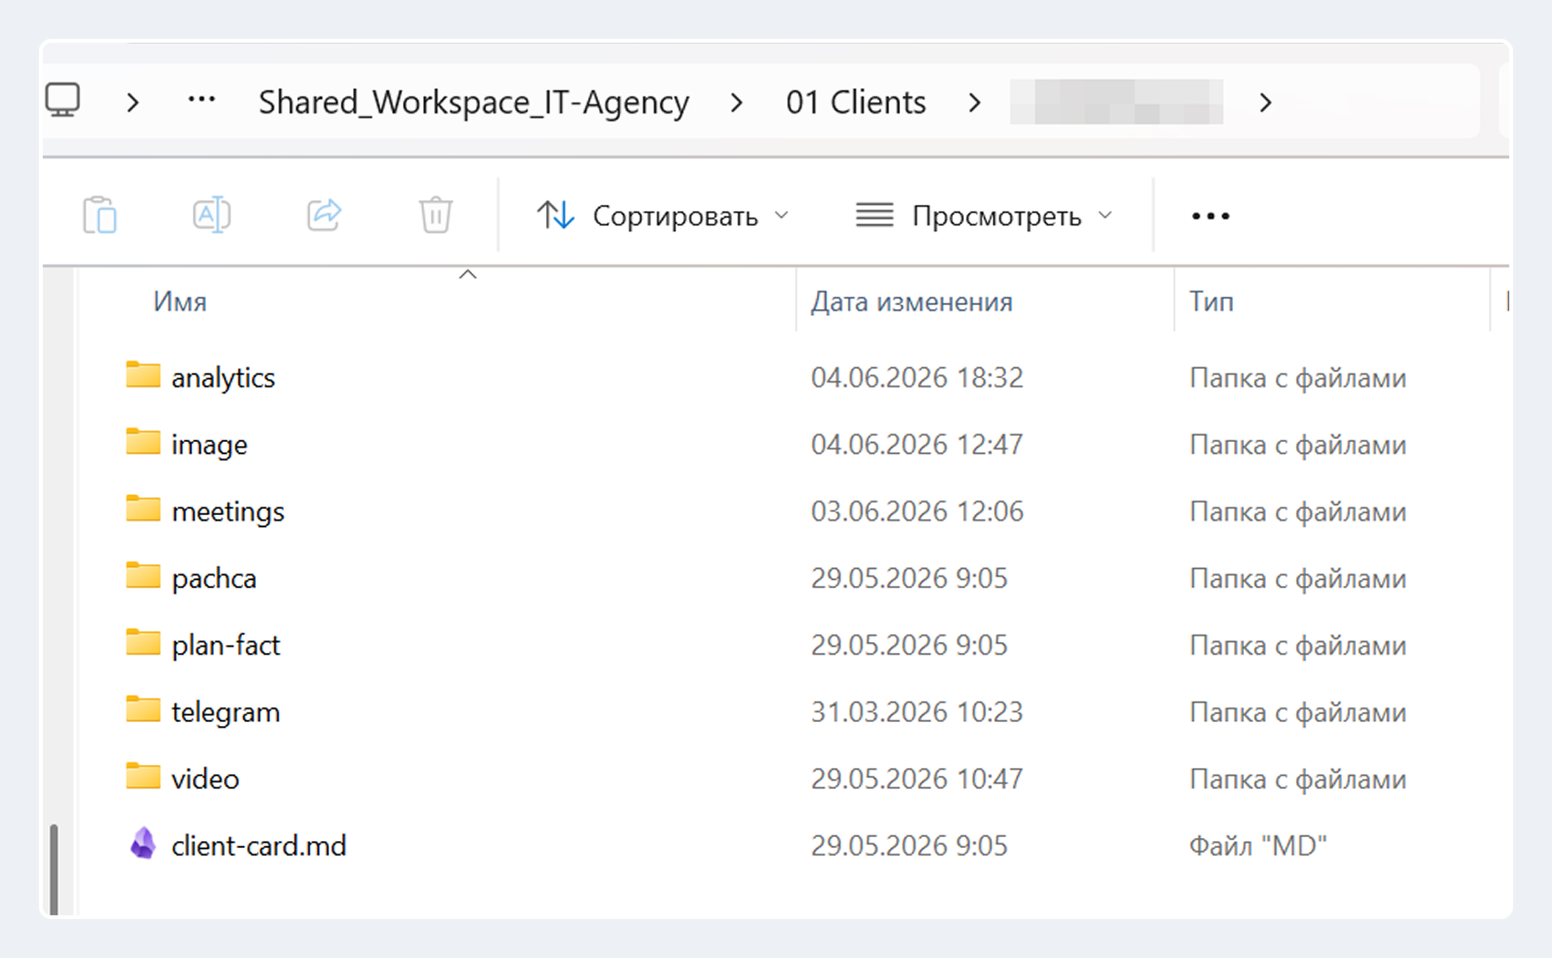The height and width of the screenshot is (958, 1552).
Task: Expand chevron after Shared_Workspace_IT-Agency
Action: pos(736,102)
